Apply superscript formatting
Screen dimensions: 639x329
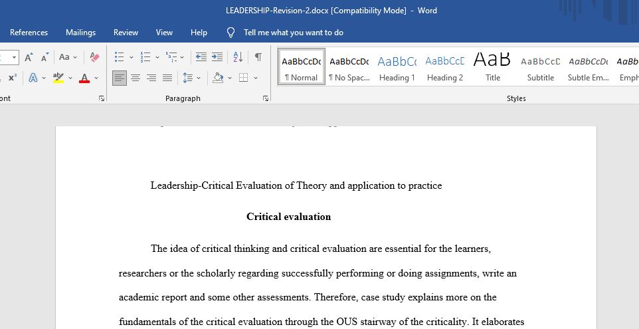tap(13, 78)
